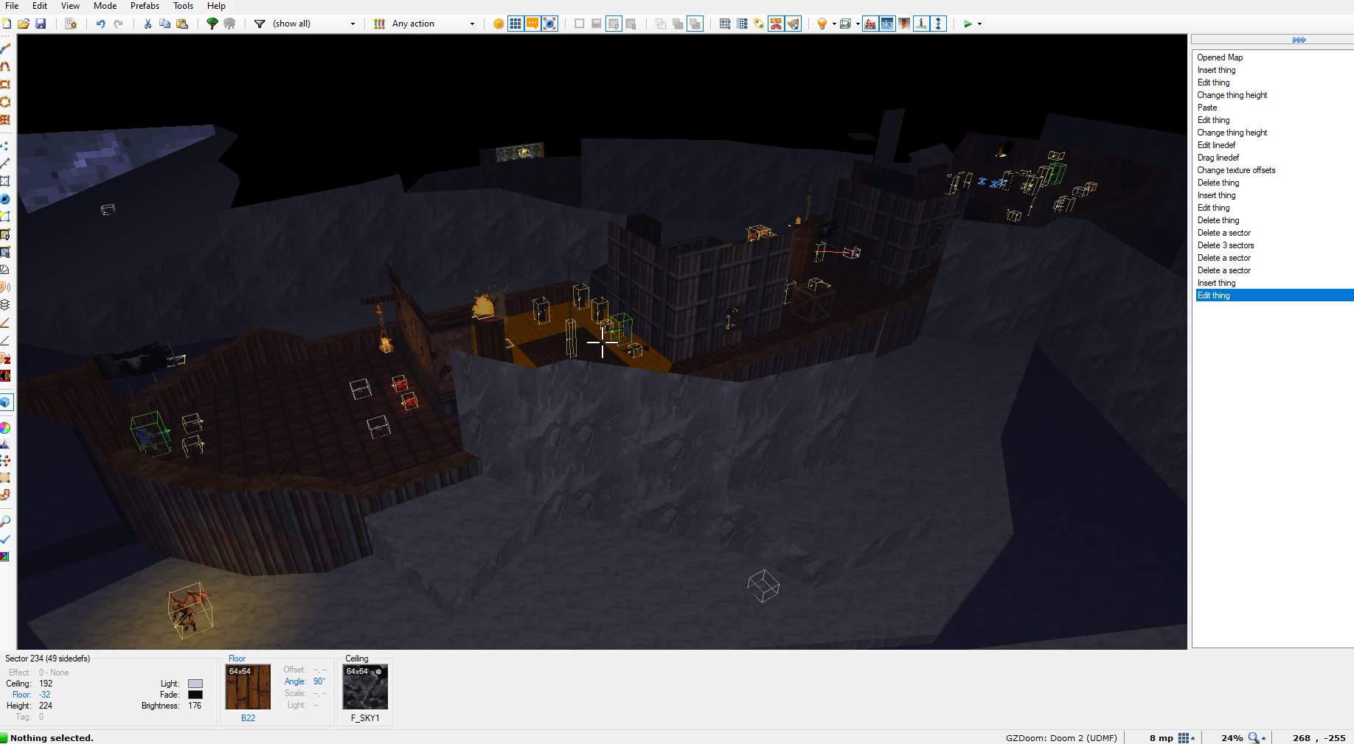Open Sound Propagation mode ear icon
The width and height of the screenshot is (1354, 744).
[5, 287]
